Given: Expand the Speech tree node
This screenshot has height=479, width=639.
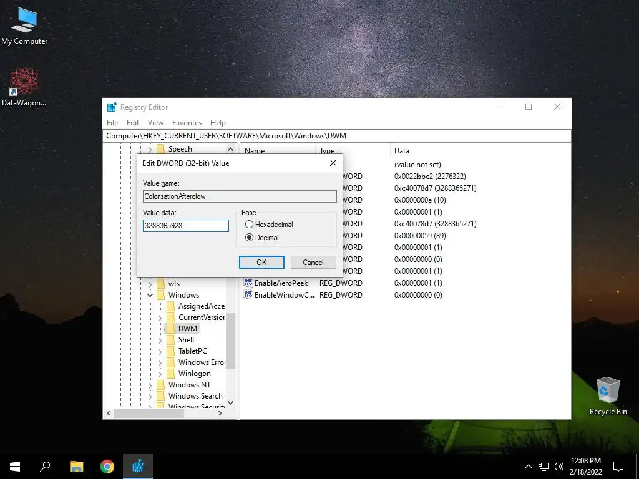Looking at the screenshot, I should coord(150,150).
